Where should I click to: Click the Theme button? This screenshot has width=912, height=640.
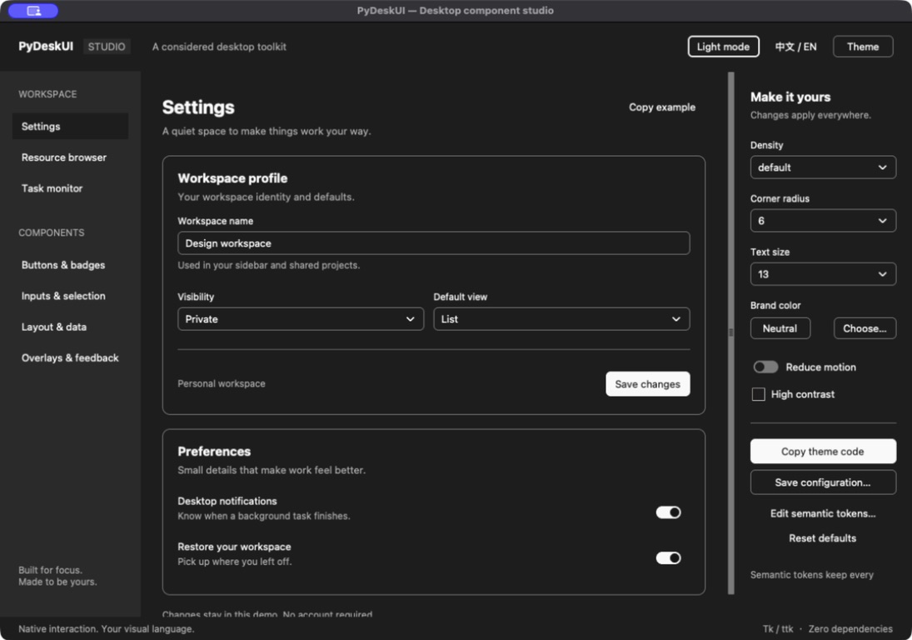[x=863, y=47]
